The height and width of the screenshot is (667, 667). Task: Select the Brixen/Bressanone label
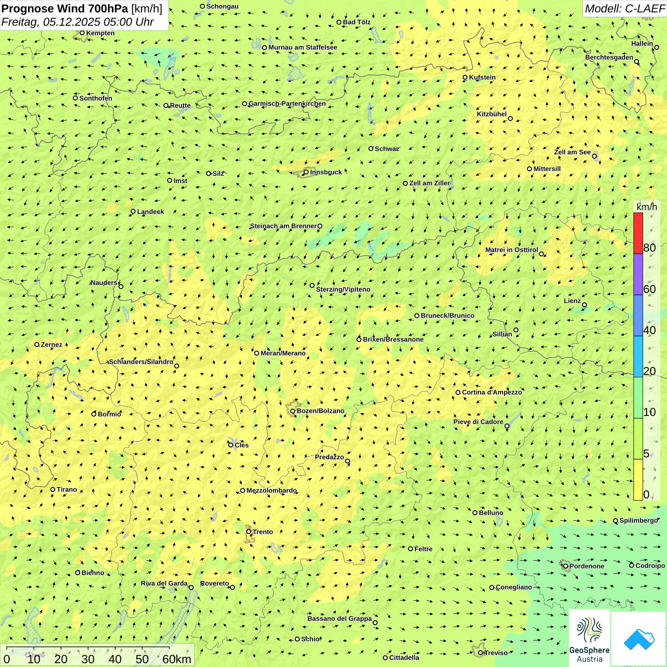click(x=393, y=339)
